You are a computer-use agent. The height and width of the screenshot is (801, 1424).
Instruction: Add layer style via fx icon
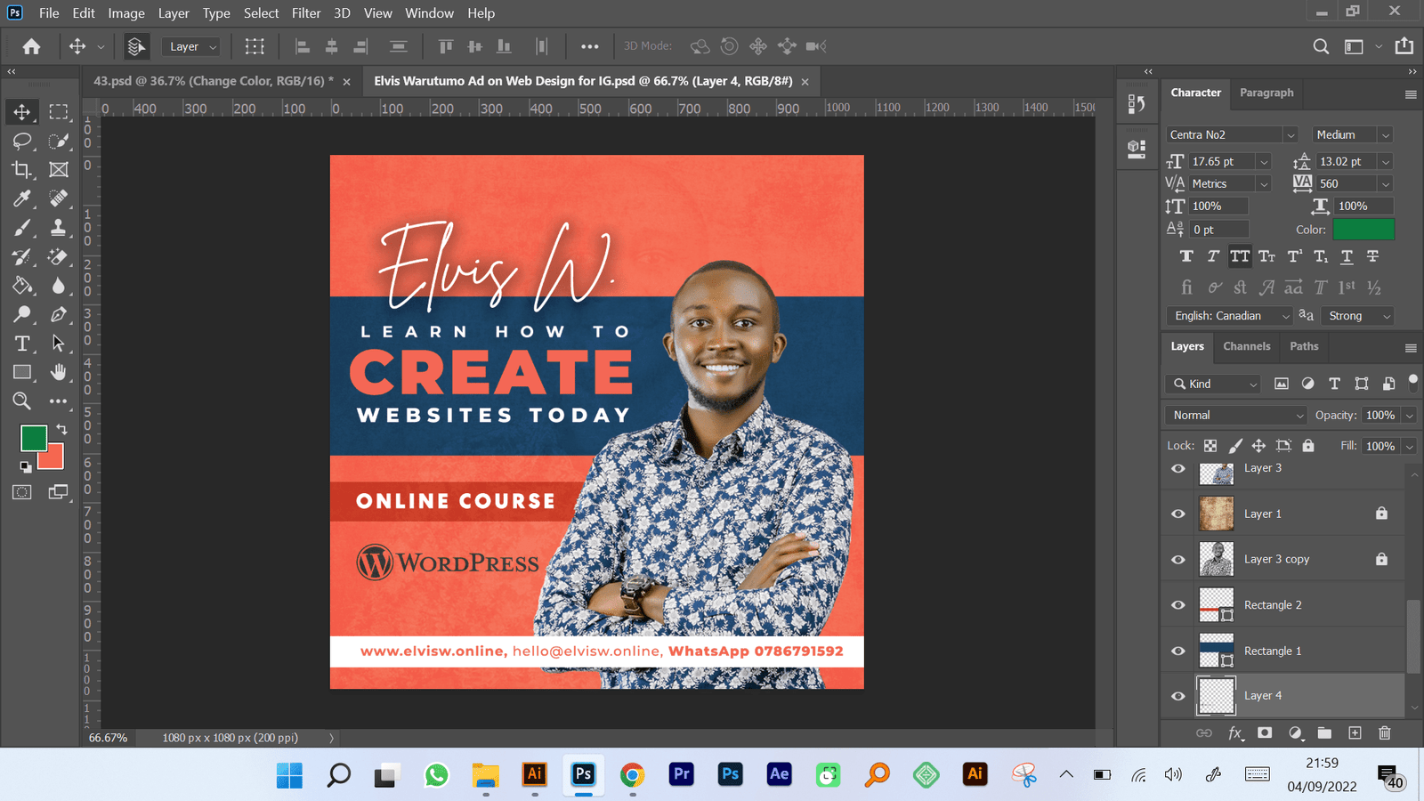[x=1235, y=733]
